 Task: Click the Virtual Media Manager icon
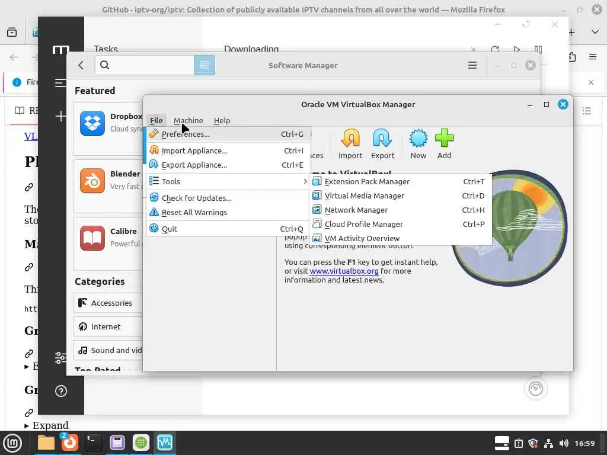click(317, 196)
